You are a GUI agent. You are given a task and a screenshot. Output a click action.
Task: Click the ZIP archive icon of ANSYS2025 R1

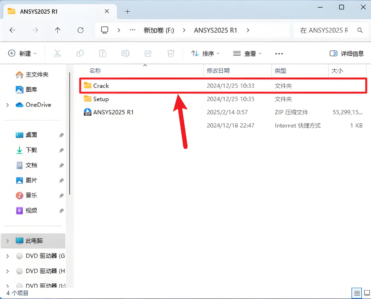[88, 112]
